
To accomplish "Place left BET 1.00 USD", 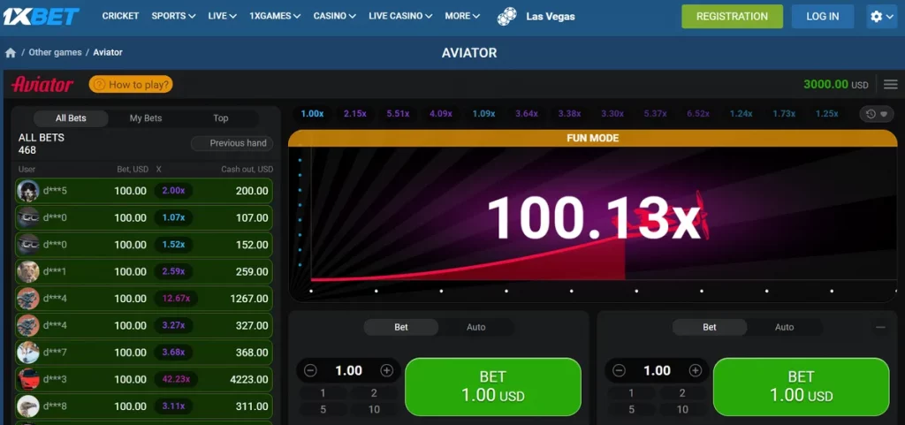I will pos(493,386).
